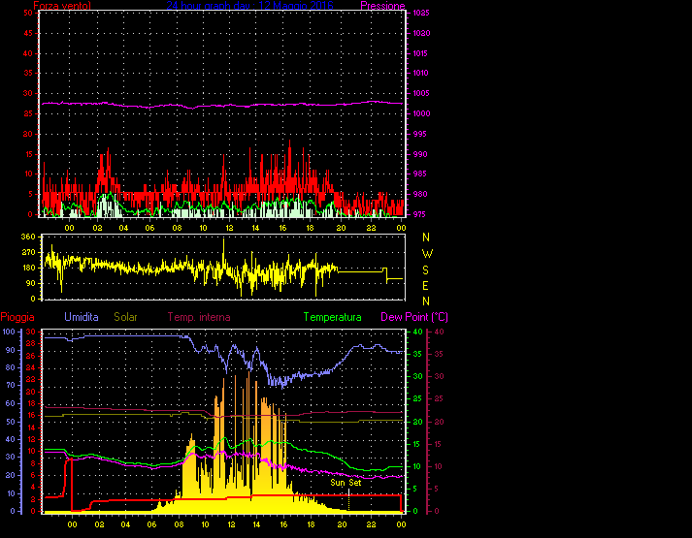
Task: Click the 'E' compass direction letter
Action: 425,286
